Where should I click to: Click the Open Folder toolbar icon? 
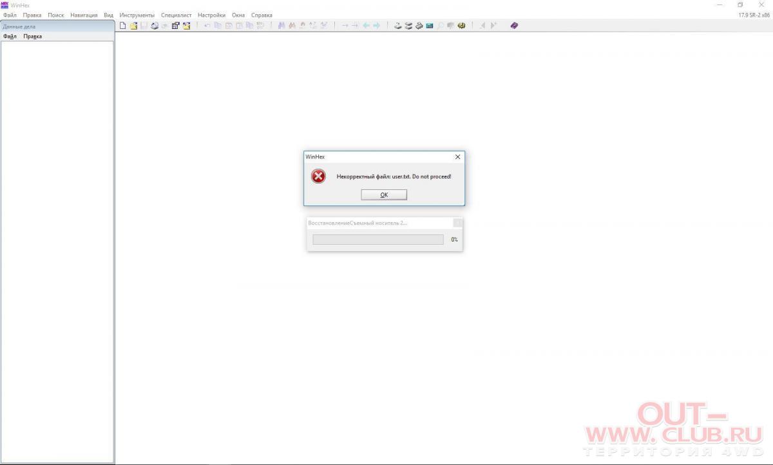tap(186, 26)
